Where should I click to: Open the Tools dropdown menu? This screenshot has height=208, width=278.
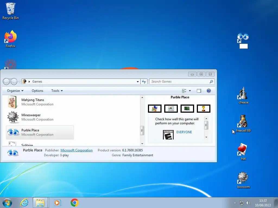tap(57, 91)
